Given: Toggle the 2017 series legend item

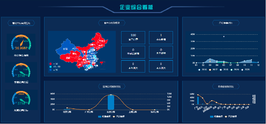Looking at the screenshot, I should click(213, 70).
